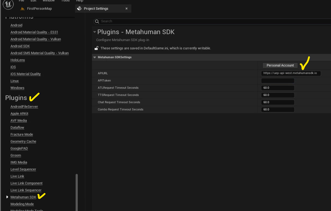Screen dimensions: 331x211
Task: Open the Geometry Cache plugin settings
Action: (23, 141)
